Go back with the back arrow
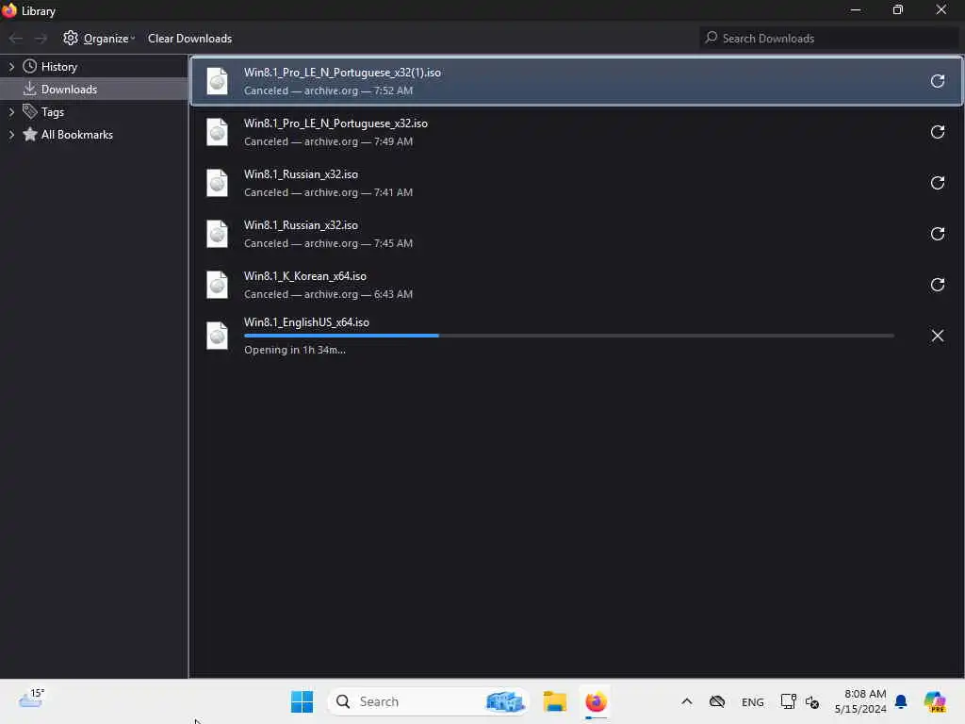 [16, 38]
